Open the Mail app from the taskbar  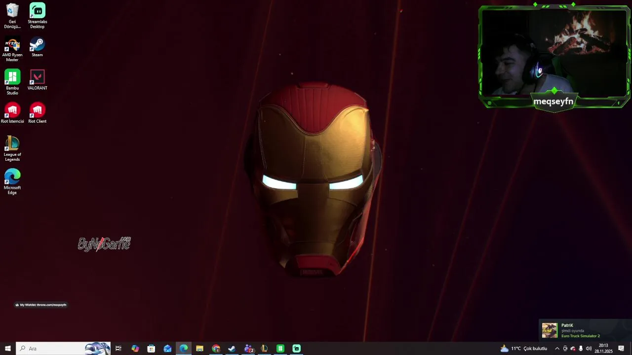(x=167, y=349)
